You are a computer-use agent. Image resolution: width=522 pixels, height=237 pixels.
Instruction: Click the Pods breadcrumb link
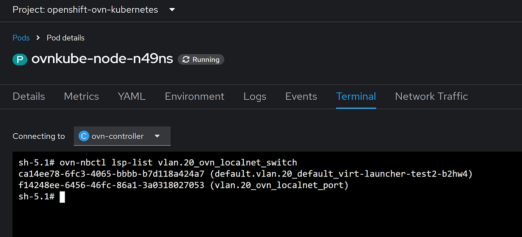click(x=21, y=38)
